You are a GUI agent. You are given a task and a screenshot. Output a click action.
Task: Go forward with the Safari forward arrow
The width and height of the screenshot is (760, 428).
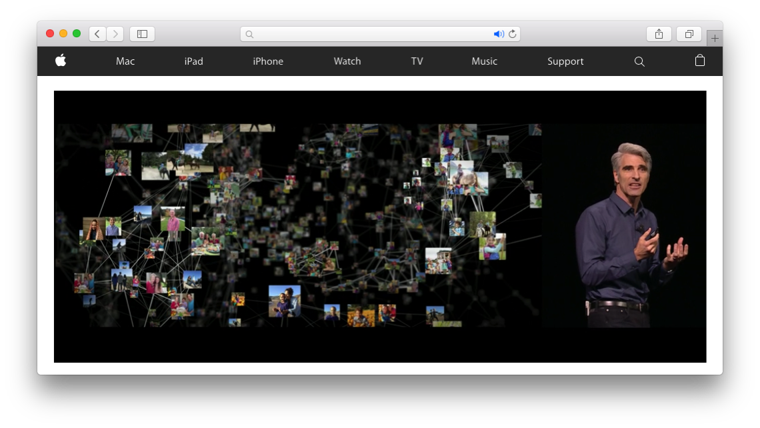tap(115, 34)
